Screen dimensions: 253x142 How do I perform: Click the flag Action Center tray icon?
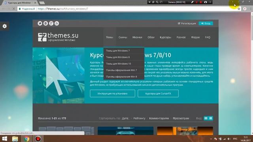pos(215,139)
